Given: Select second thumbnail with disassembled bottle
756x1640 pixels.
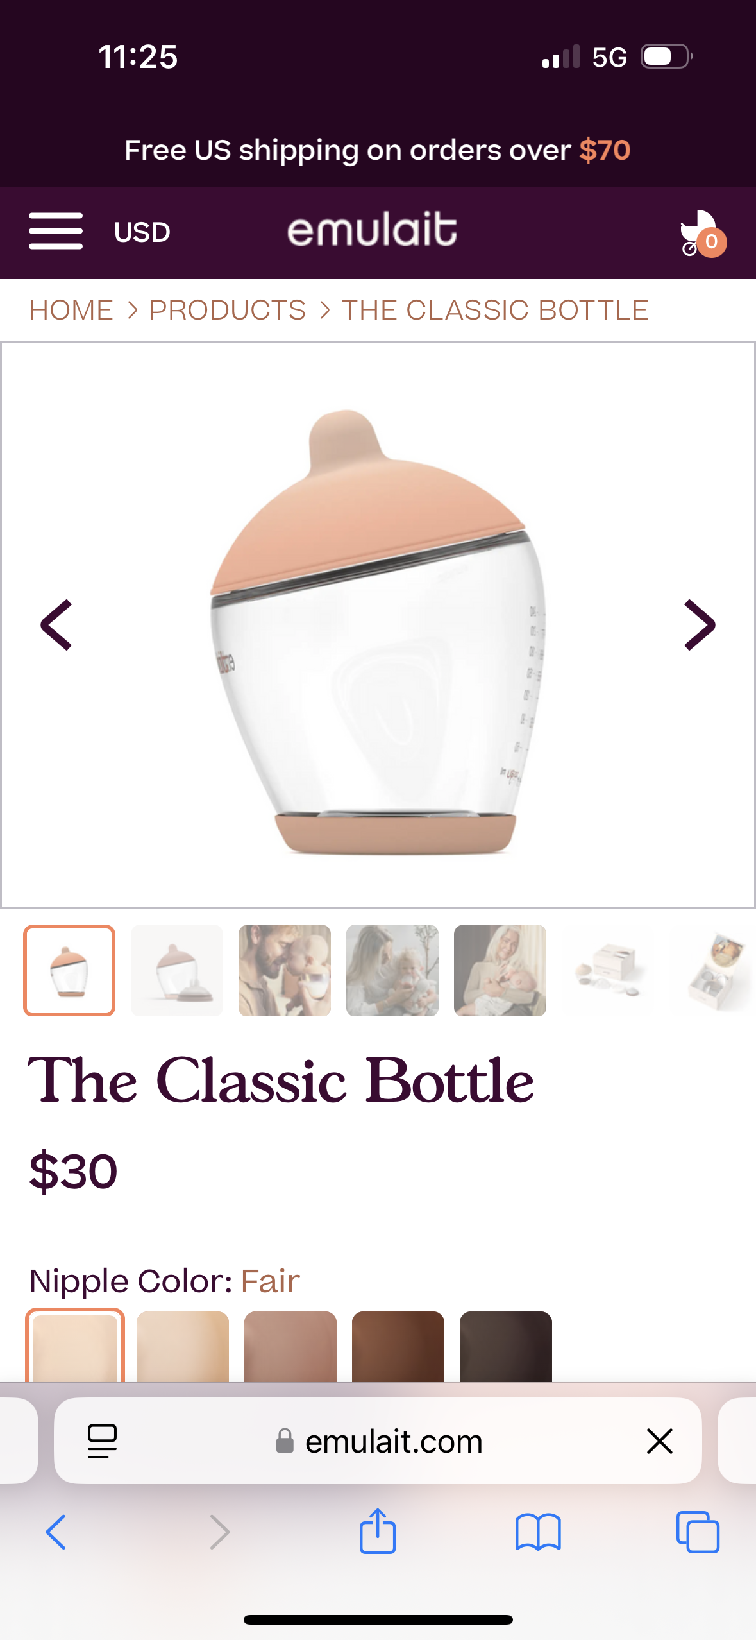Looking at the screenshot, I should (x=177, y=970).
